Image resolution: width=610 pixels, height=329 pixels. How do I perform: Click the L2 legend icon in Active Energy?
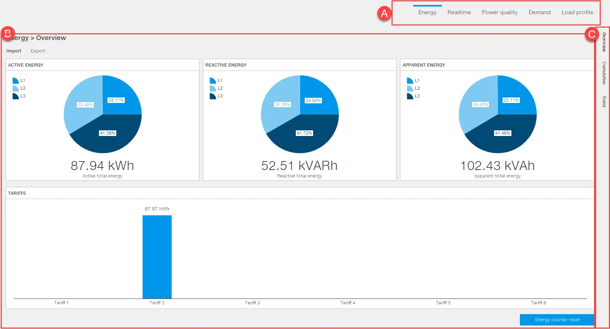[x=16, y=89]
